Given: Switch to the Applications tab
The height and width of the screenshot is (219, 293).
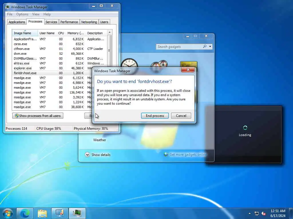Looking at the screenshot, I should point(17,22).
